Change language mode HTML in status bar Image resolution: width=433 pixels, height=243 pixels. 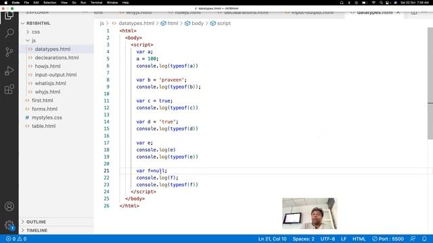point(359,239)
